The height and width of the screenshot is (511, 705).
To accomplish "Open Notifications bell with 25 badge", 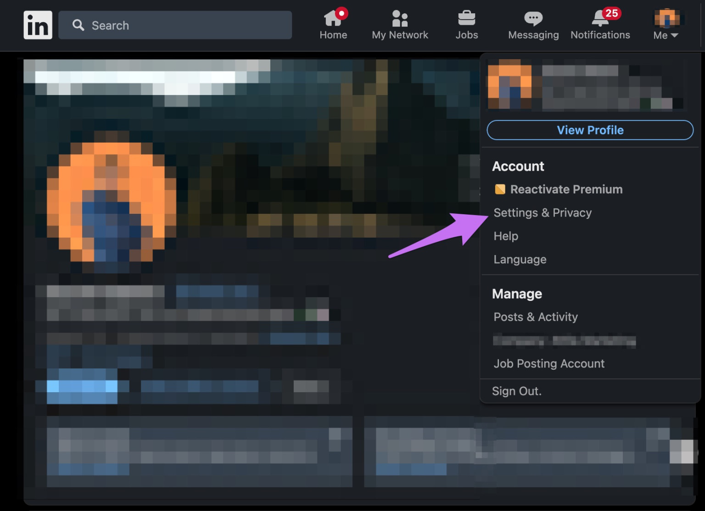I will pyautogui.click(x=600, y=18).
